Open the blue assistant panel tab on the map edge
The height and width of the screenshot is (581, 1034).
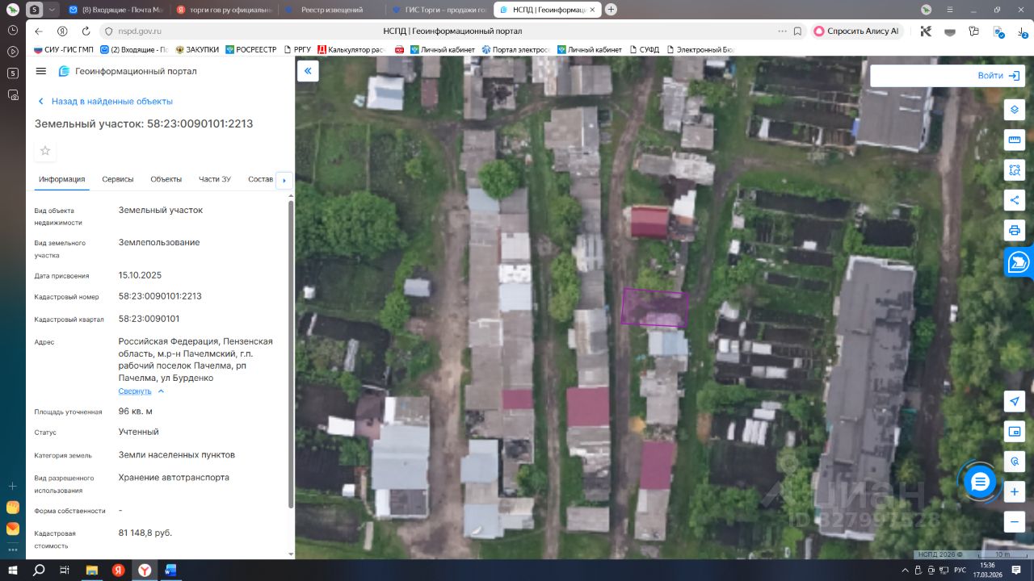coord(1019,262)
